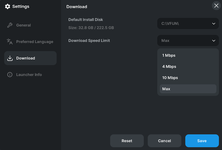This screenshot has width=222, height=150.
Task: Choose 10 Mbps speed limit
Action: [188, 78]
